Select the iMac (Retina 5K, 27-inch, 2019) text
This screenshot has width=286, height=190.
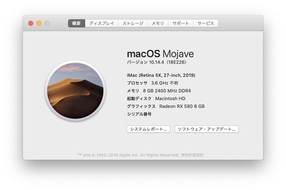[161, 75]
